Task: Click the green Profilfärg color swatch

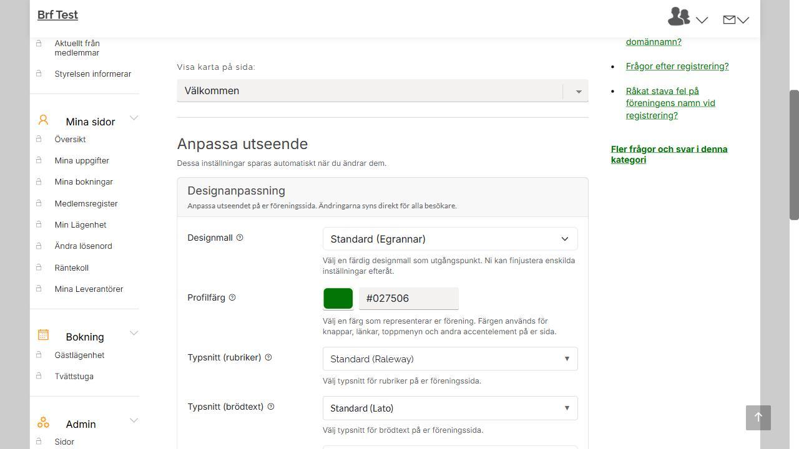Action: 338,298
